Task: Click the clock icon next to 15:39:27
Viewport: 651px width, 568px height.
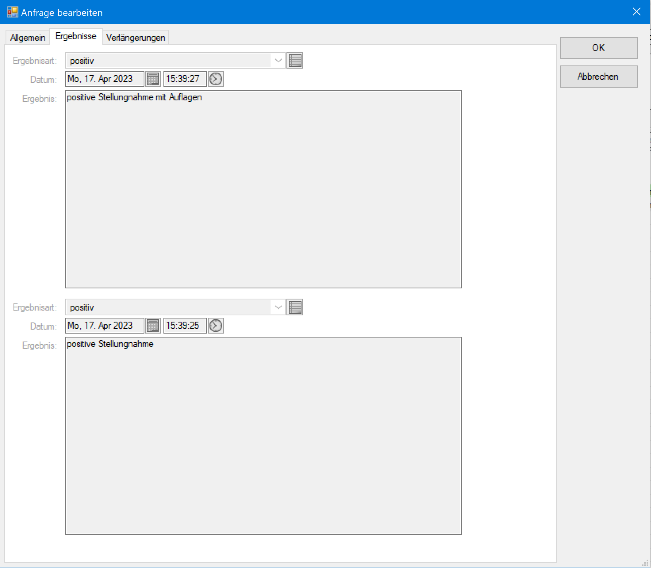Action: pyautogui.click(x=216, y=79)
